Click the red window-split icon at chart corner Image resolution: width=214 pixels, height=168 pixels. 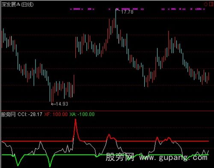point(211,4)
